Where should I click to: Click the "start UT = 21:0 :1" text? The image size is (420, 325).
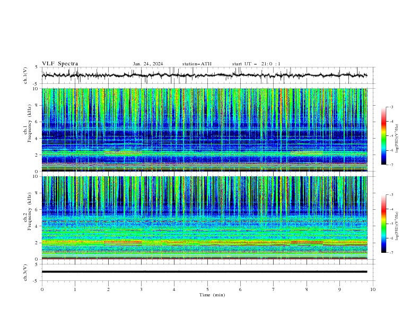[256, 64]
